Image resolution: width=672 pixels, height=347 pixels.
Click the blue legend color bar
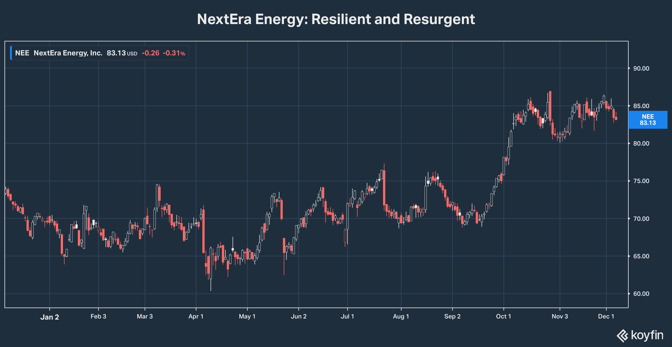pyautogui.click(x=11, y=53)
